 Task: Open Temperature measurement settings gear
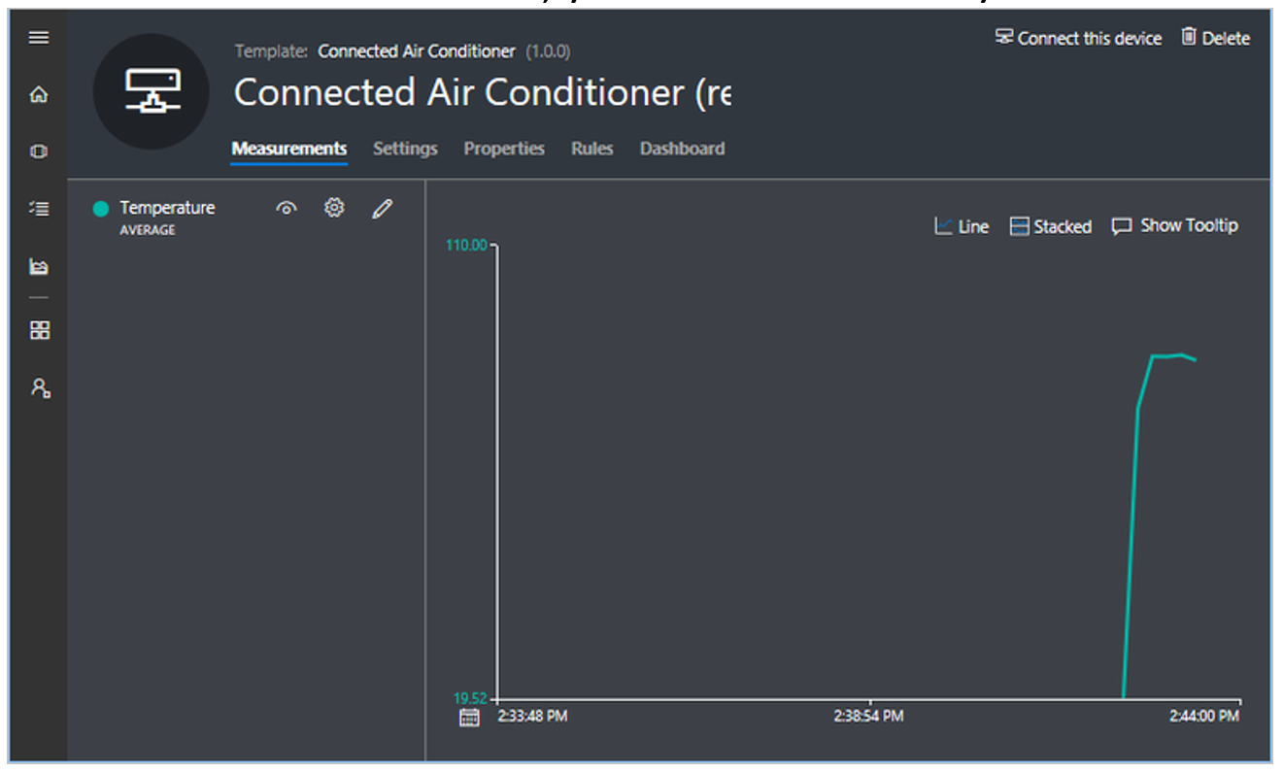click(334, 207)
